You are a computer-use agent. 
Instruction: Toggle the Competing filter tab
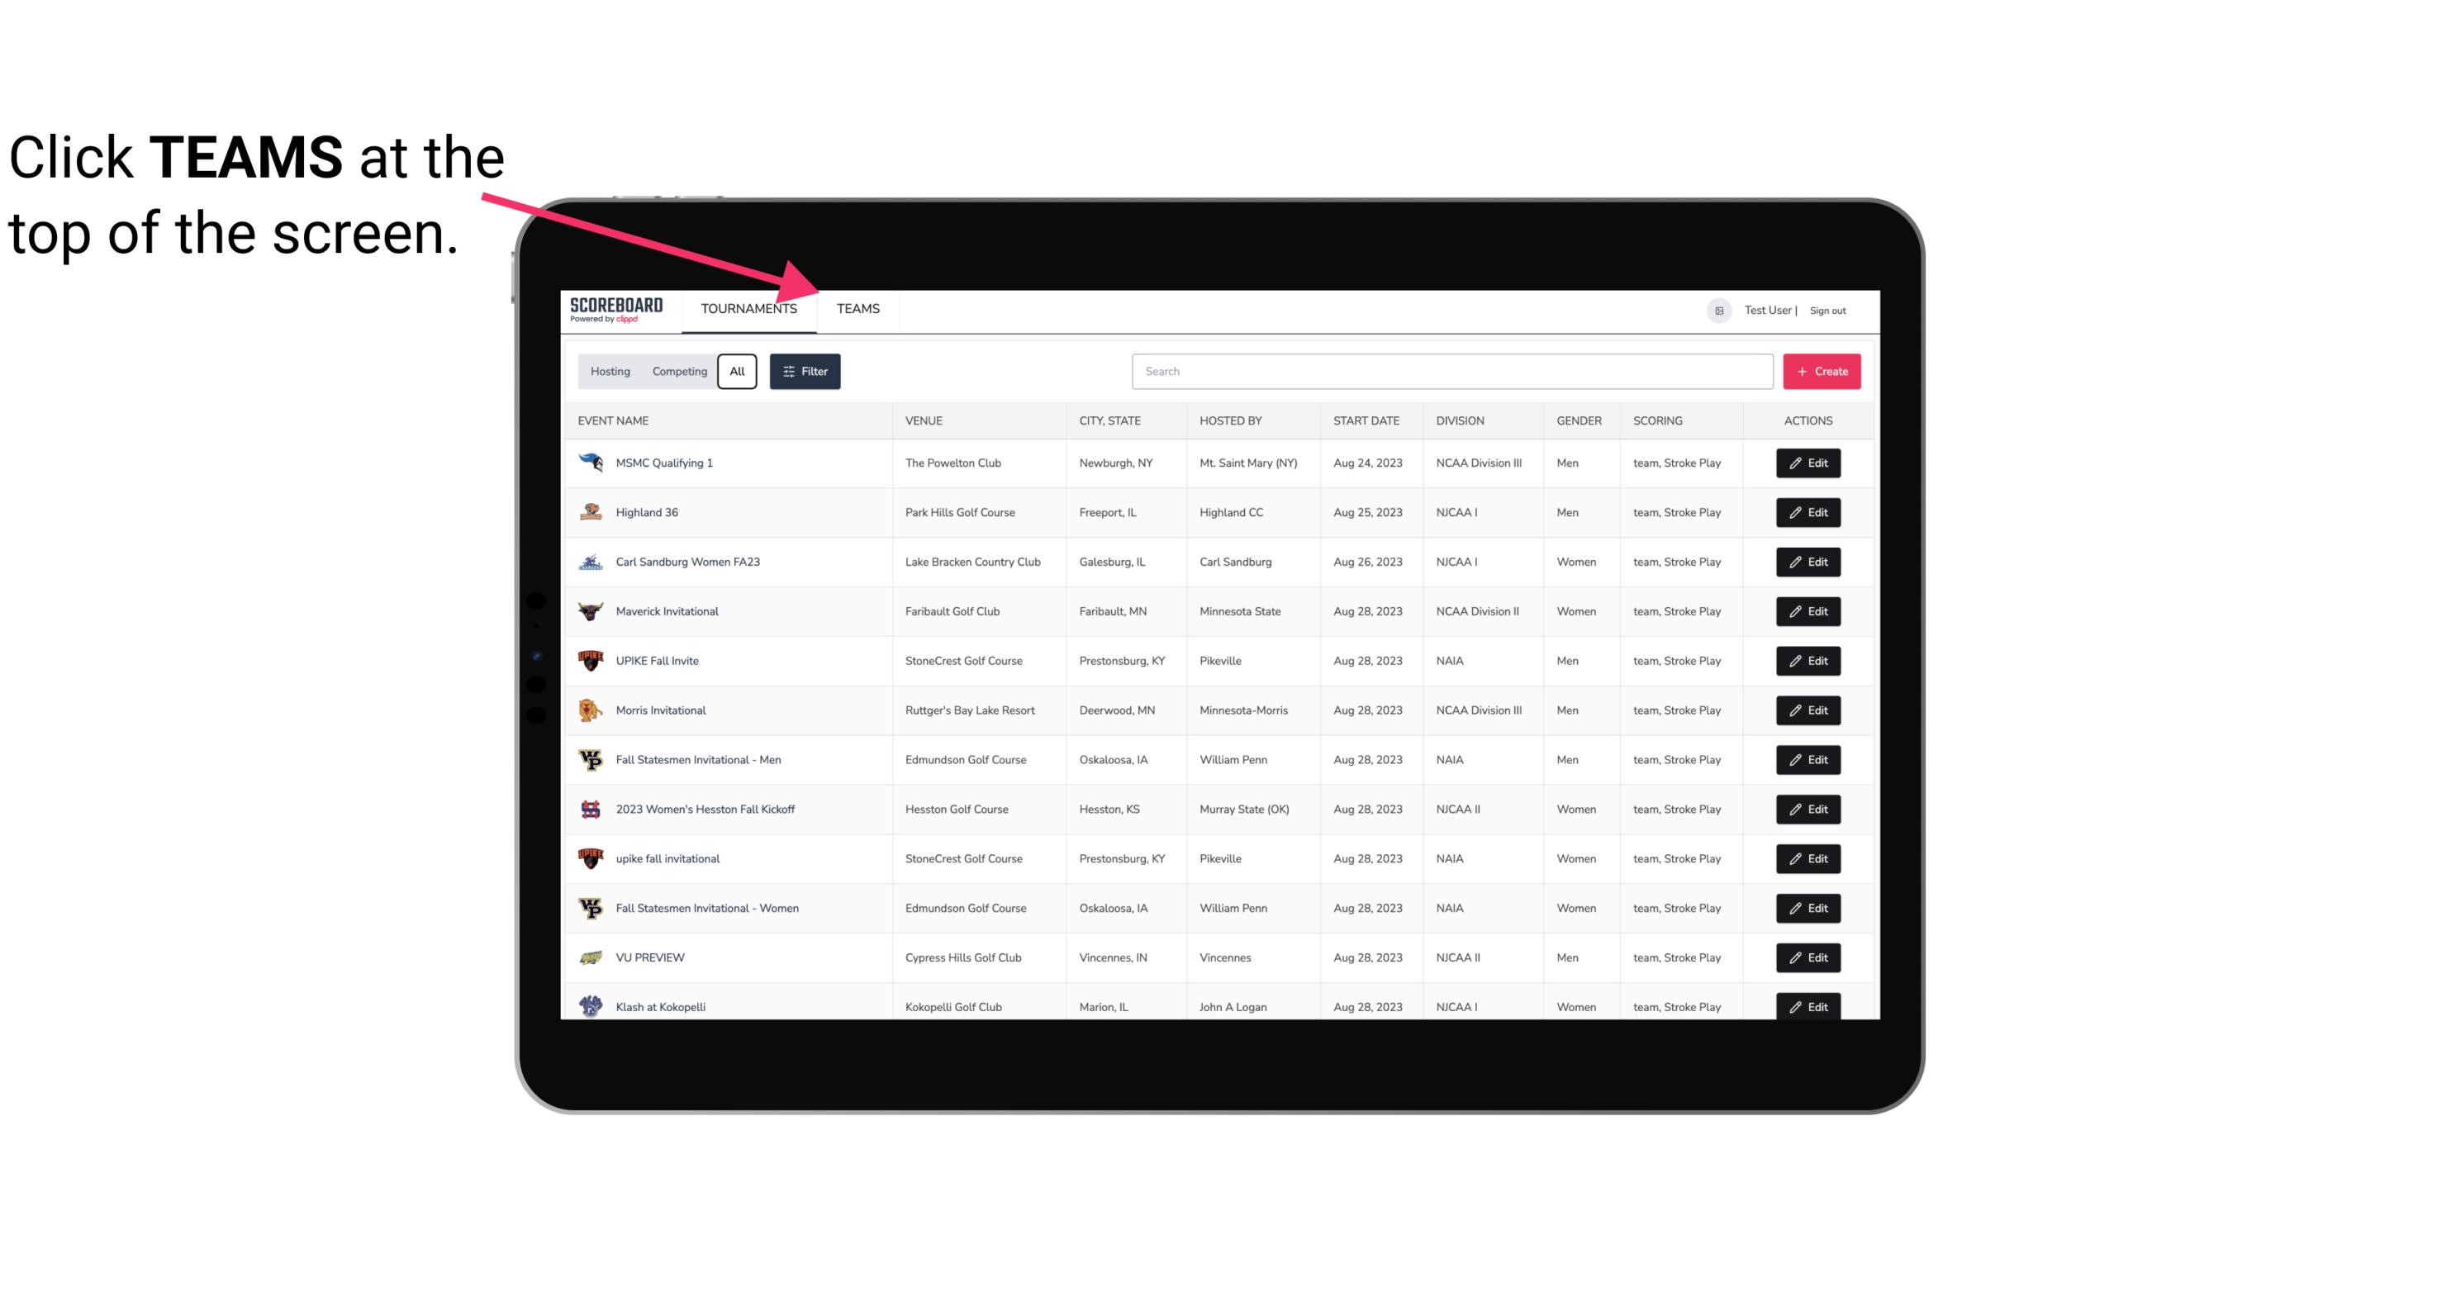click(x=678, y=372)
